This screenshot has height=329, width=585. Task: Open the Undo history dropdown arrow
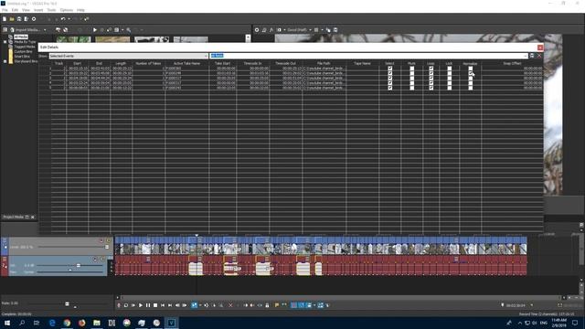[69, 19]
